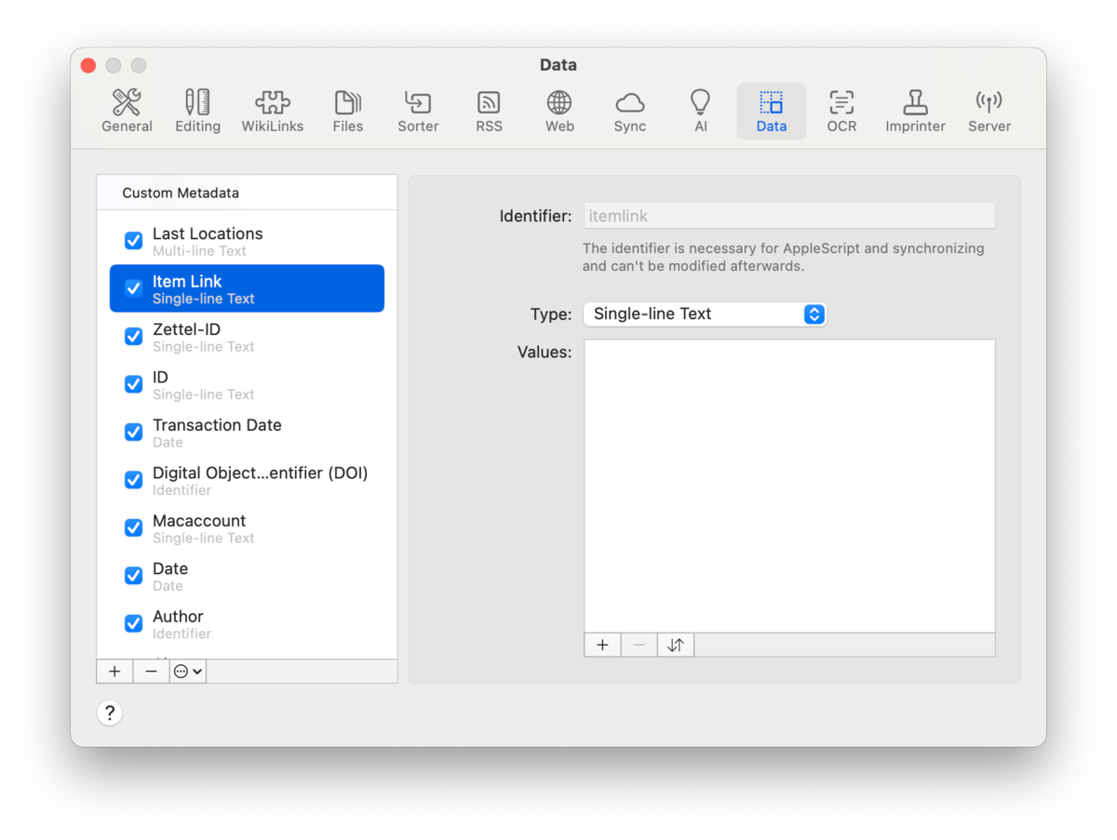The width and height of the screenshot is (1117, 840).
Task: Toggle the Transaction Date checkbox
Action: (x=134, y=433)
